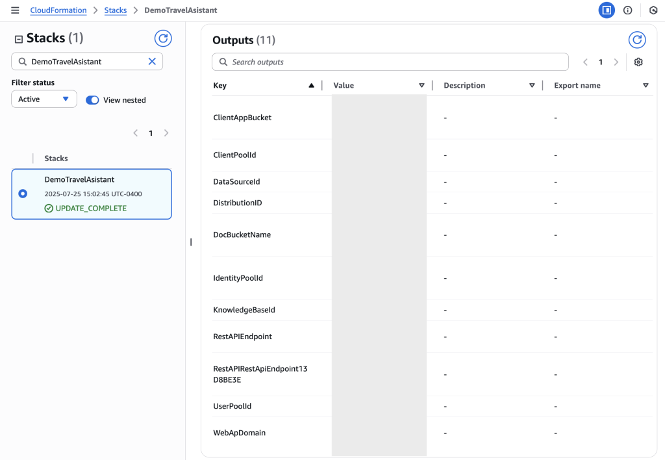Go to next page of stacks
Viewport: 665px width, 460px height.
pos(166,133)
